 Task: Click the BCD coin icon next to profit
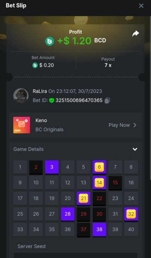tap(49, 41)
